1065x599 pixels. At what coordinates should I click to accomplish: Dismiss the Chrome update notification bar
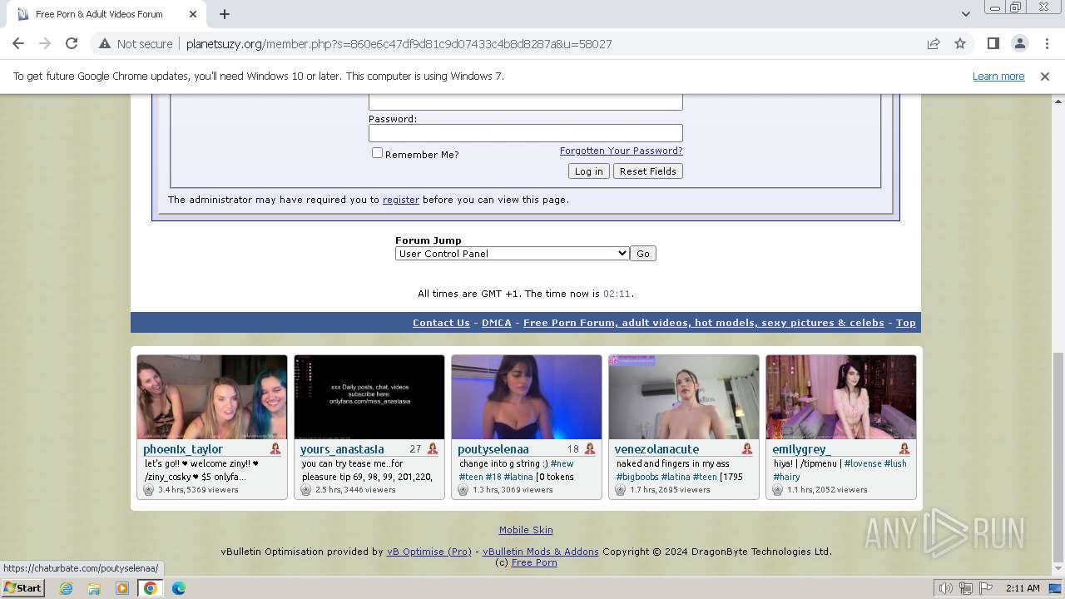pos(1045,76)
